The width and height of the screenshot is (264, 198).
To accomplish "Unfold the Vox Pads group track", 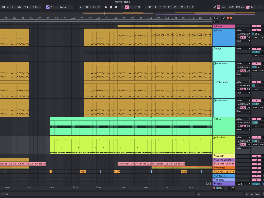I will pyautogui.click(x=214, y=168).
